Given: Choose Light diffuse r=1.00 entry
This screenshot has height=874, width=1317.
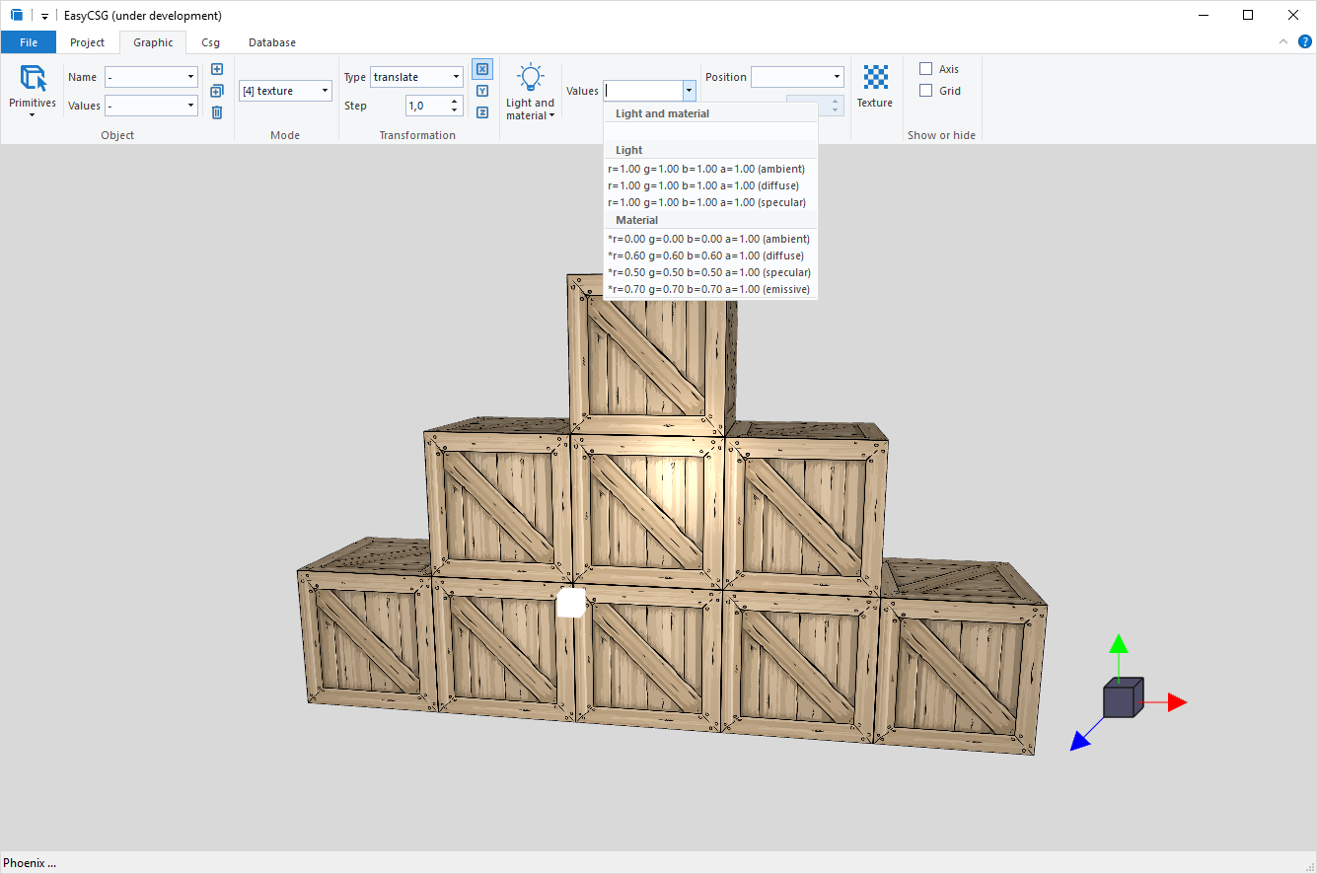Looking at the screenshot, I should (x=710, y=185).
